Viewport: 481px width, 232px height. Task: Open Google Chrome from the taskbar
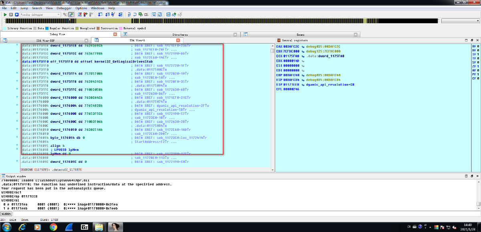click(x=53, y=227)
